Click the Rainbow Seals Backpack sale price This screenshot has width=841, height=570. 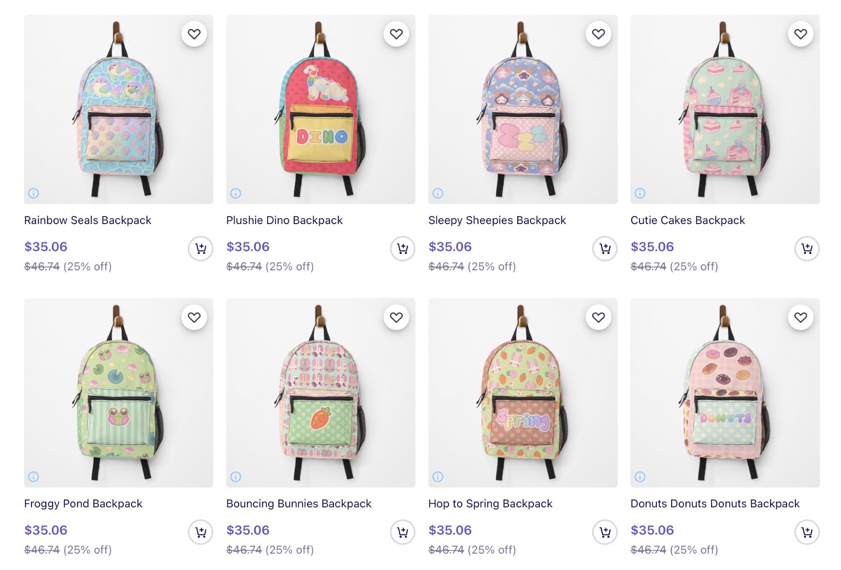click(46, 247)
